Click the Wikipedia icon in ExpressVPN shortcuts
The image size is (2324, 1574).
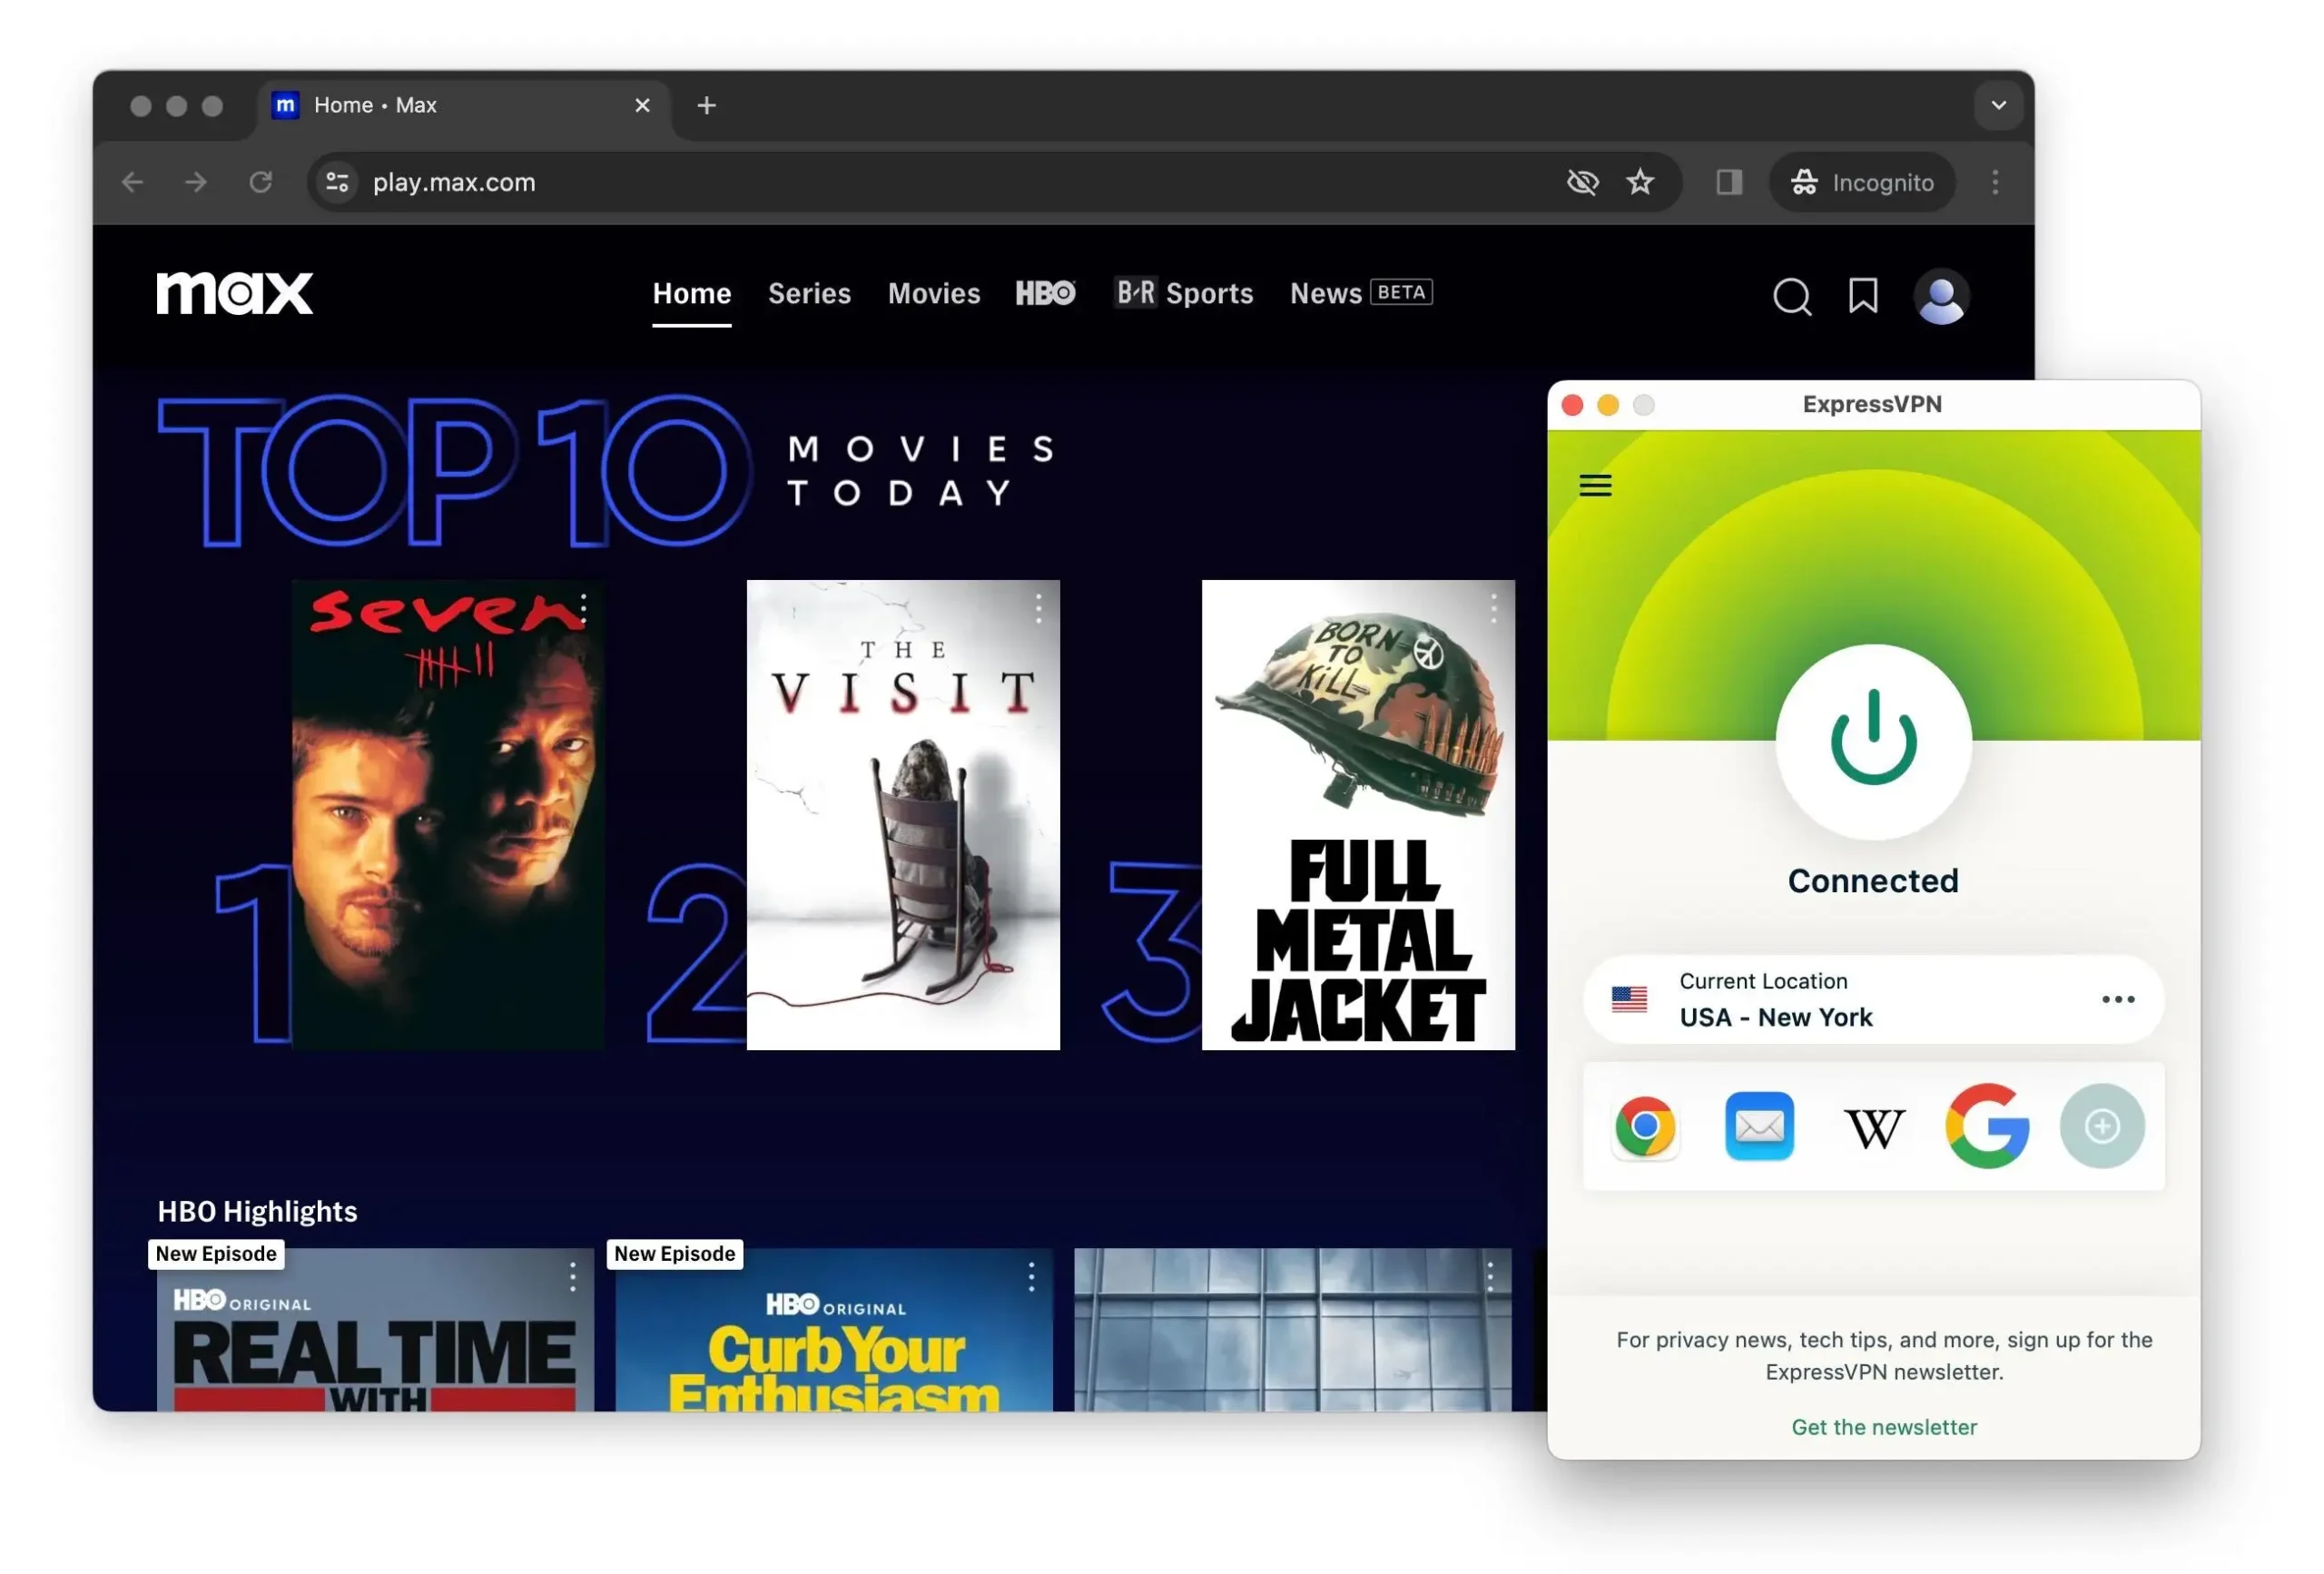click(x=1873, y=1126)
